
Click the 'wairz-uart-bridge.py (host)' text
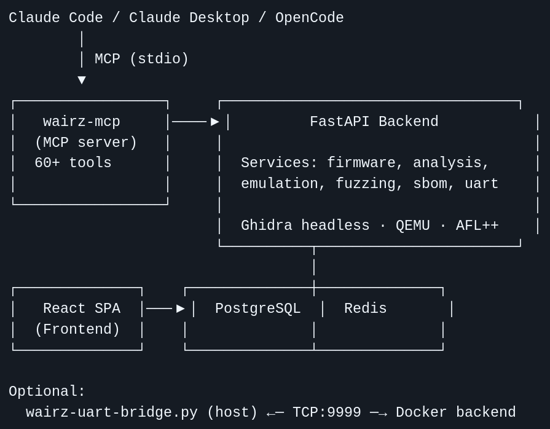(x=142, y=412)
